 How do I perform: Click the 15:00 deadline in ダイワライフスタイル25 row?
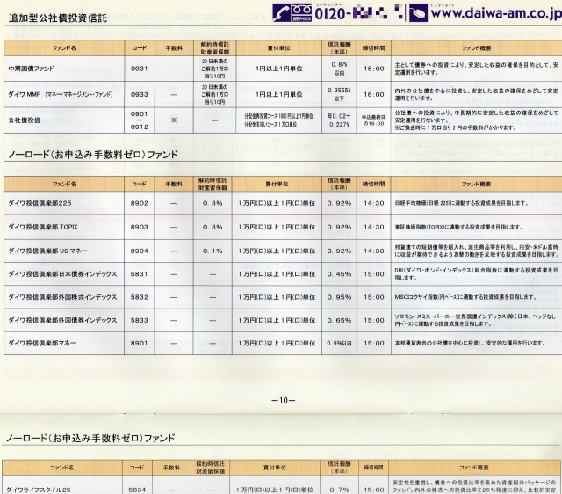[373, 490]
